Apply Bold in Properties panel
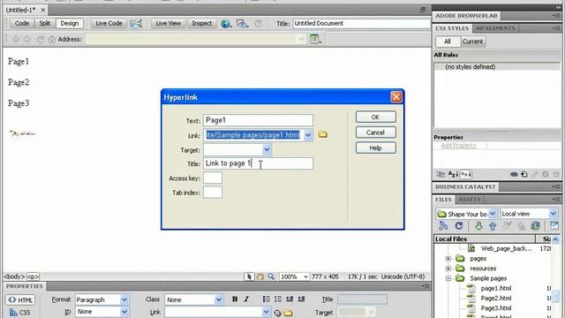This screenshot has width=565, height=318. point(235,299)
